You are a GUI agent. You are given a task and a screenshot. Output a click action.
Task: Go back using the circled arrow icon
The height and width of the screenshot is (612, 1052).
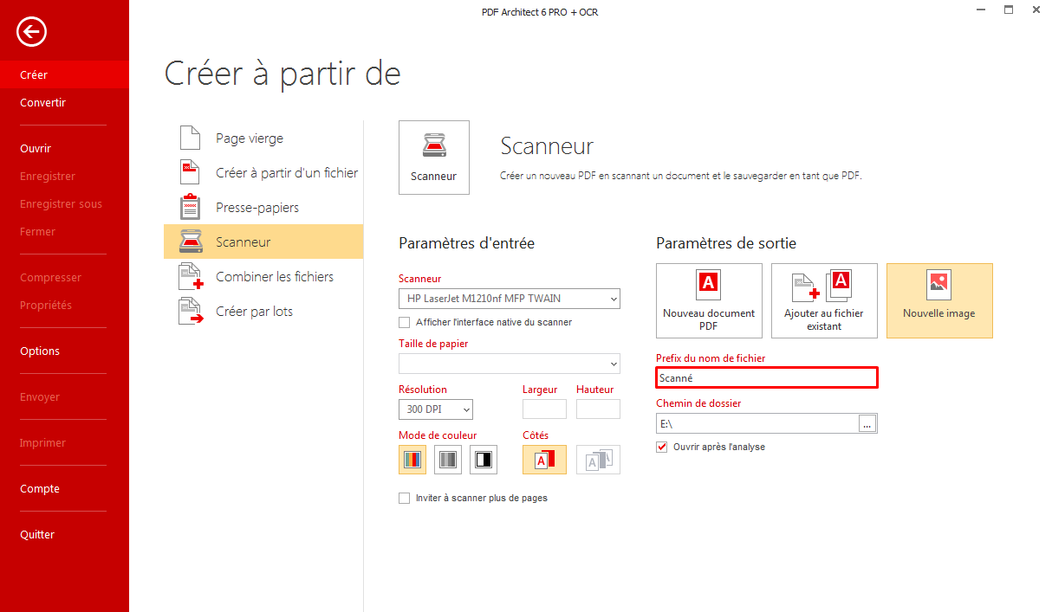coord(32,32)
